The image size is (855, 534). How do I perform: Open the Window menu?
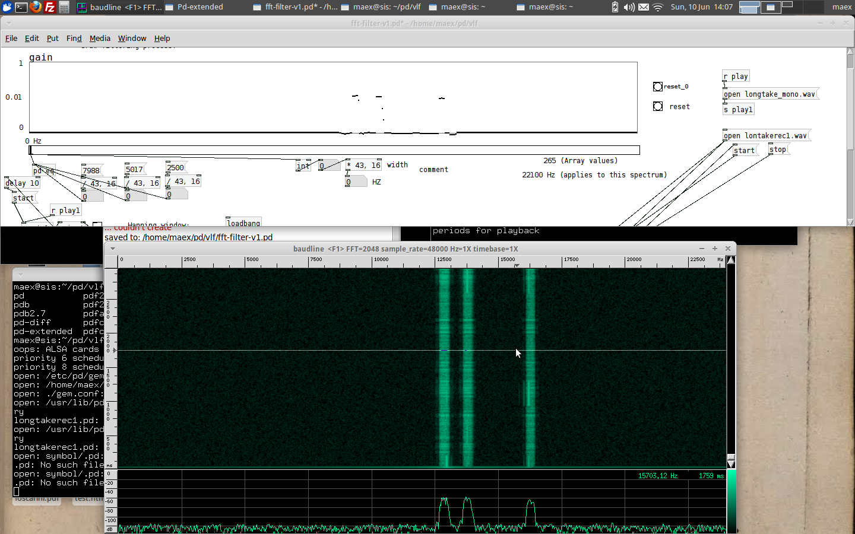pyautogui.click(x=132, y=39)
